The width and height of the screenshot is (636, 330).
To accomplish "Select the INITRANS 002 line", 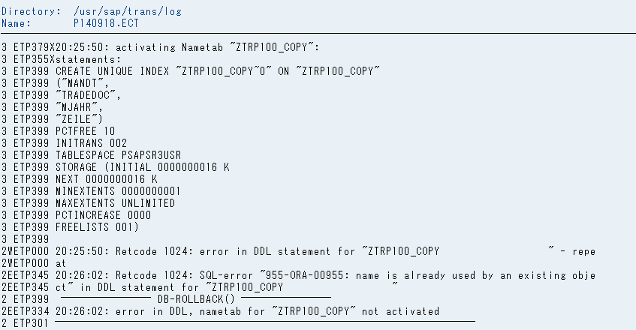I will [64, 143].
